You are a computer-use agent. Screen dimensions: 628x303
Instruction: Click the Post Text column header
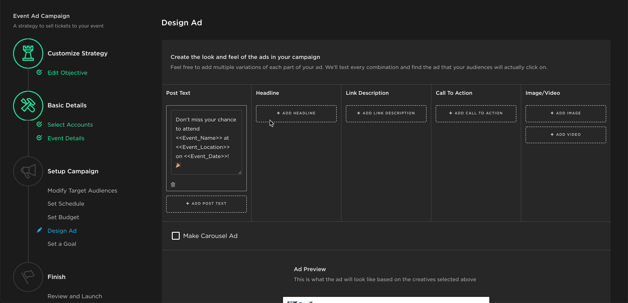(x=178, y=93)
